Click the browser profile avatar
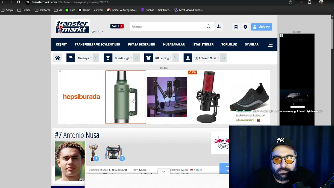The width and height of the screenshot is (334, 188). coord(321,2)
